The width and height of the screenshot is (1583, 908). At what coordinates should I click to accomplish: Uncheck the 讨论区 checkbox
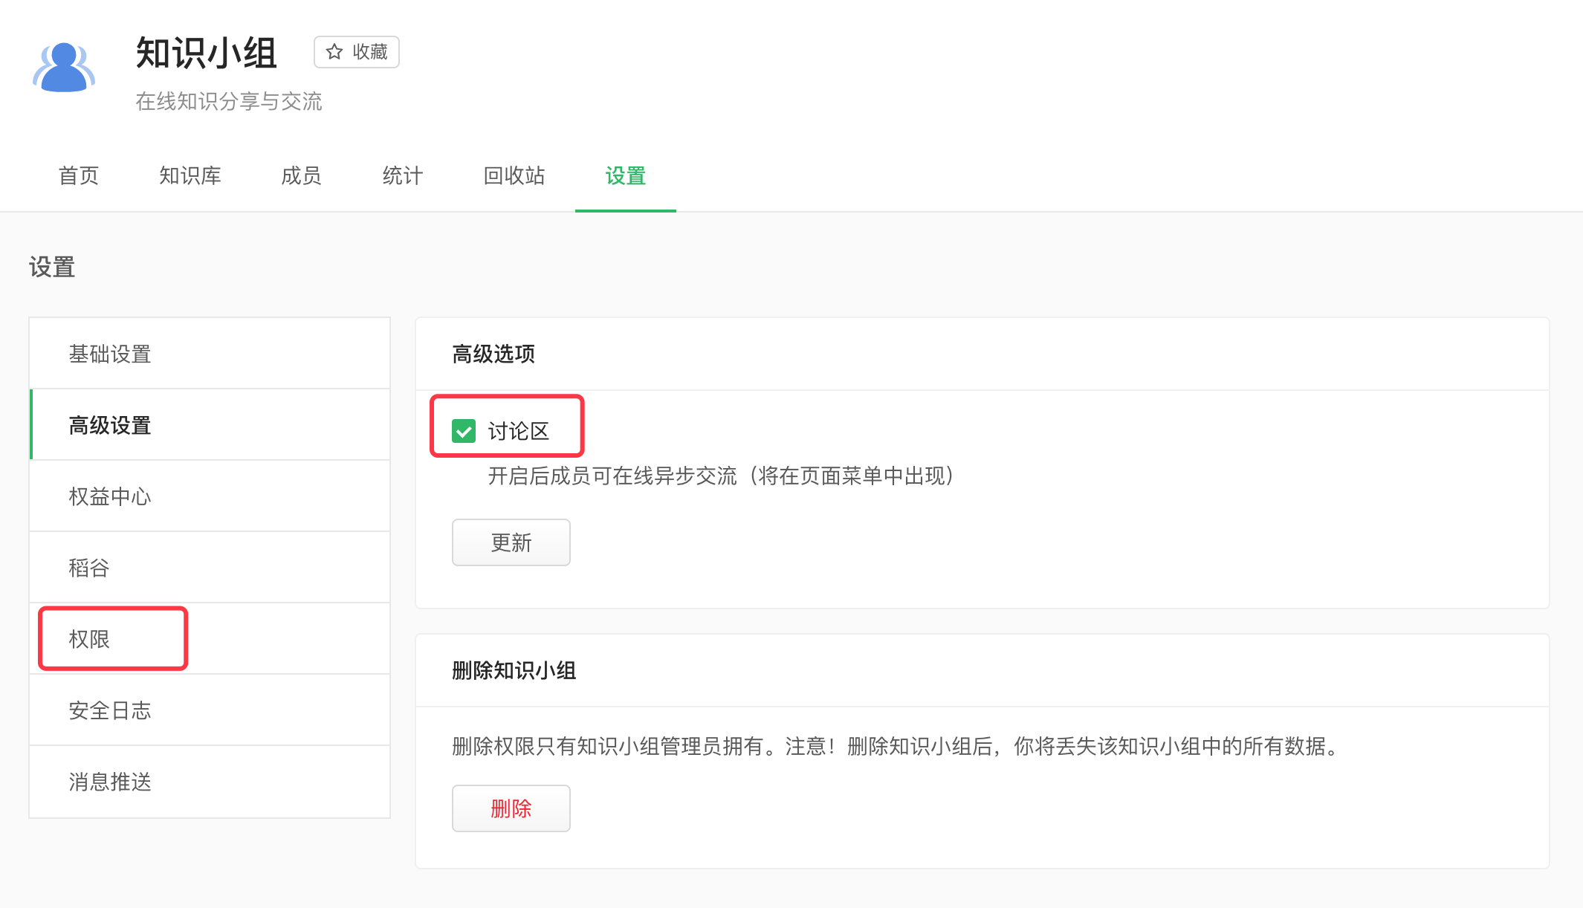pos(464,431)
